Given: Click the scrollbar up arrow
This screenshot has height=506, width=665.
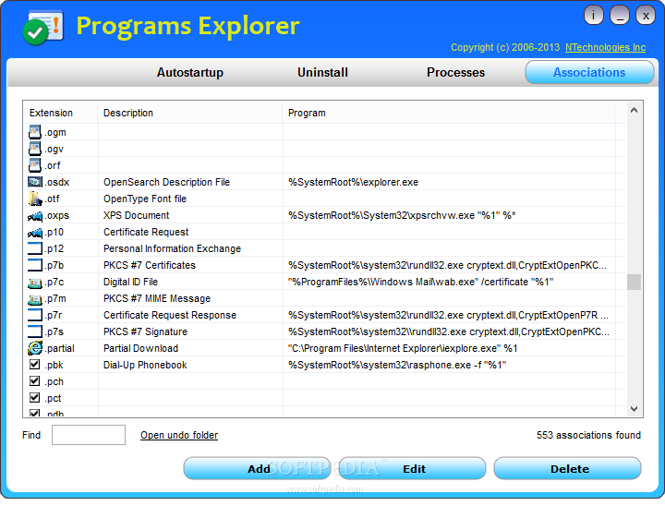Looking at the screenshot, I should tap(634, 110).
